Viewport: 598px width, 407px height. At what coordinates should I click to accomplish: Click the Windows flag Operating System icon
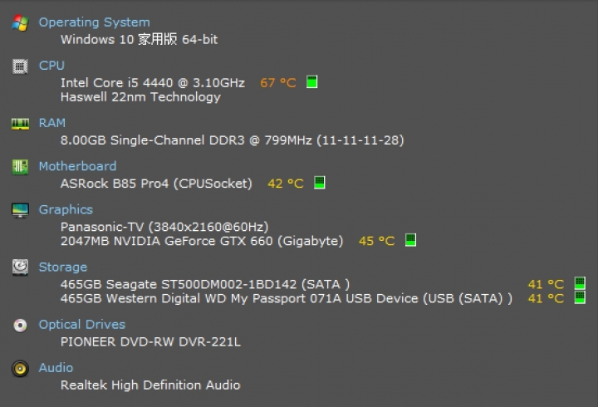point(20,23)
